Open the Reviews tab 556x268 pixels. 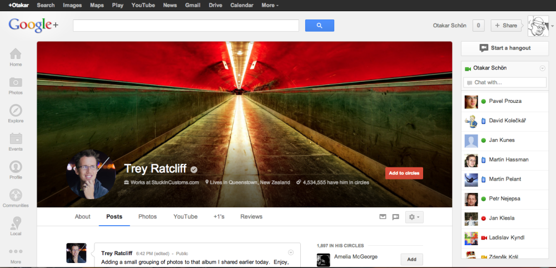[251, 217]
